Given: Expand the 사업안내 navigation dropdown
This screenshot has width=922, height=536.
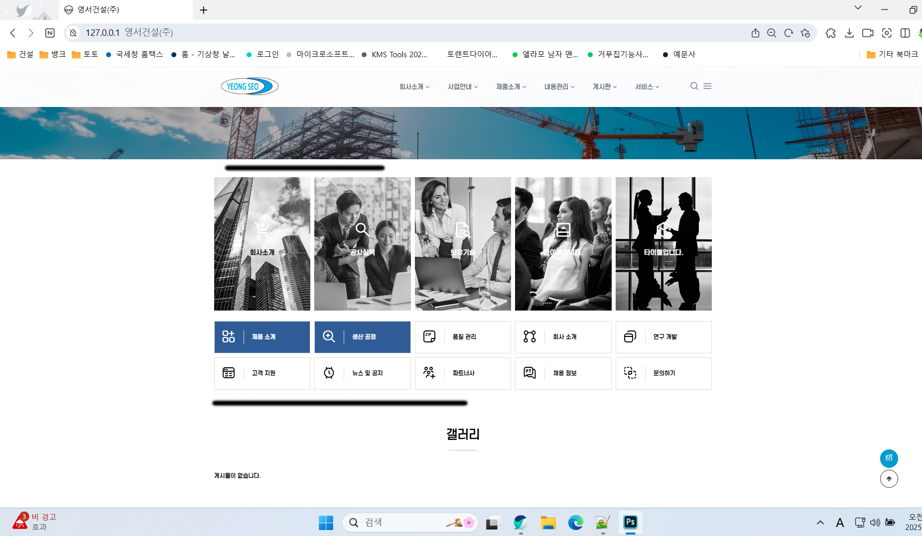Looking at the screenshot, I should (x=462, y=87).
